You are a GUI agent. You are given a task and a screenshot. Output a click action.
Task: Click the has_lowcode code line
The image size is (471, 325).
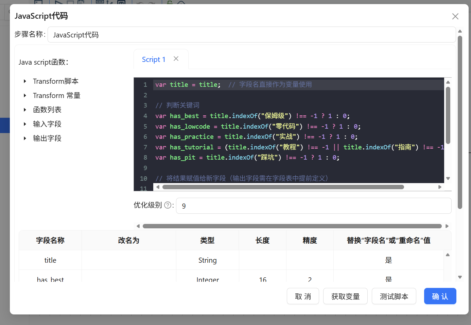(x=258, y=126)
